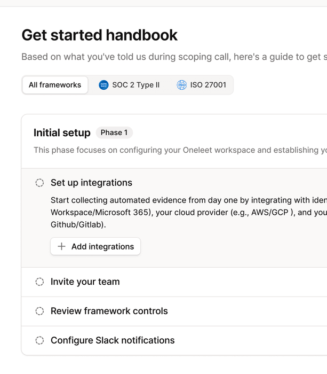Switch to the All frameworks tab
Viewport: 327px width, 374px height.
click(x=55, y=85)
